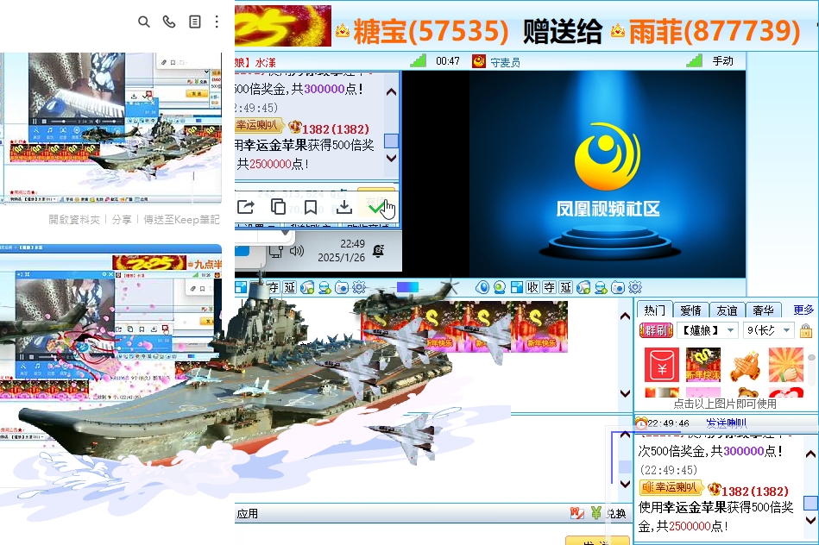819x545 pixels.
Task: Click the download icon in snip toolbar
Action: (343, 207)
